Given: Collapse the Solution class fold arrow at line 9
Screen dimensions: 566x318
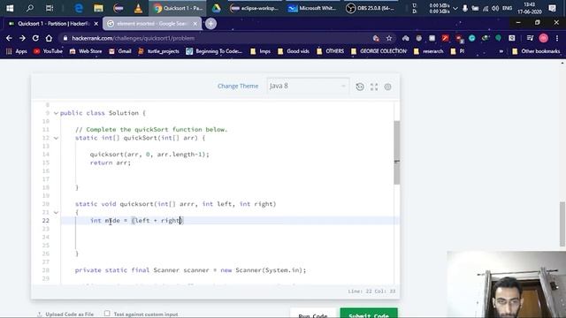Looking at the screenshot, I should pos(56,113).
